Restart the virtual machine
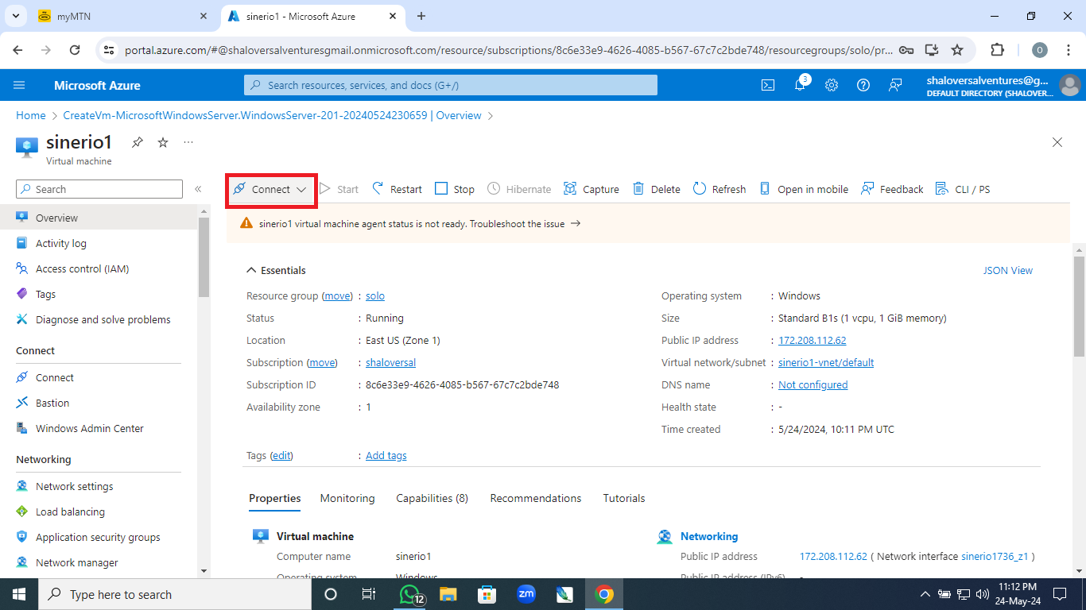 397,189
